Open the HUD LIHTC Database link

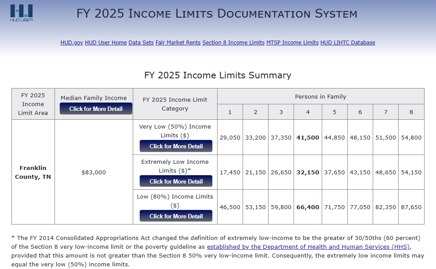348,43
